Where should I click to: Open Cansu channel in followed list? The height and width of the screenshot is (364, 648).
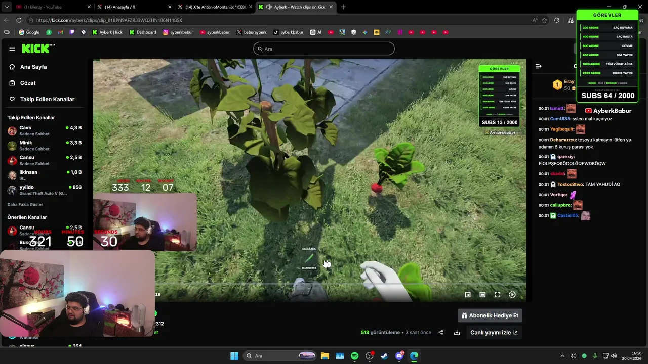click(45, 160)
